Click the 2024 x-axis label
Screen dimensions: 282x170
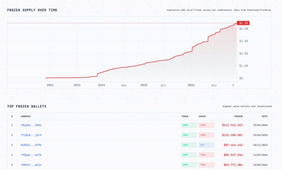point(101,85)
